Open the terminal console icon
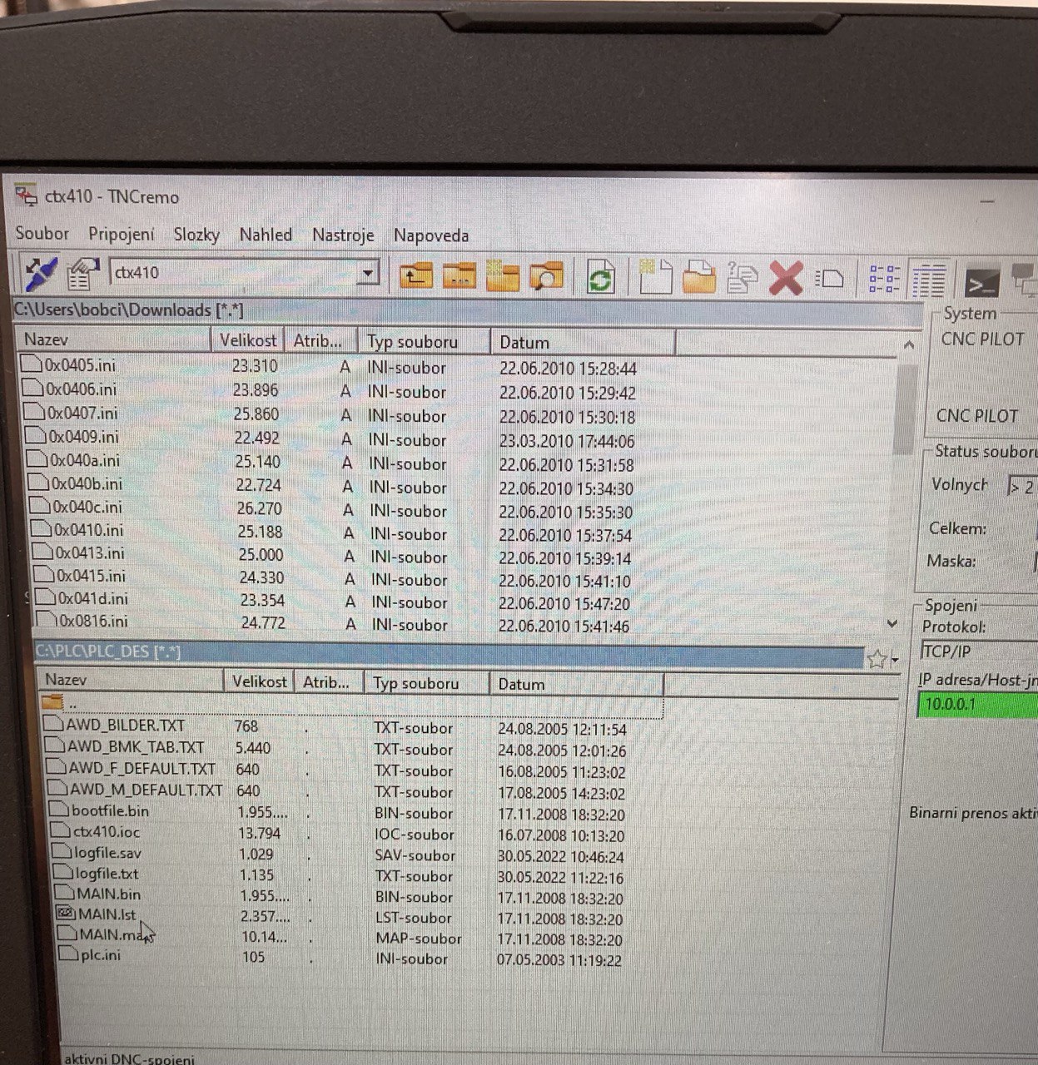Viewport: 1038px width, 1065px height. (x=981, y=282)
